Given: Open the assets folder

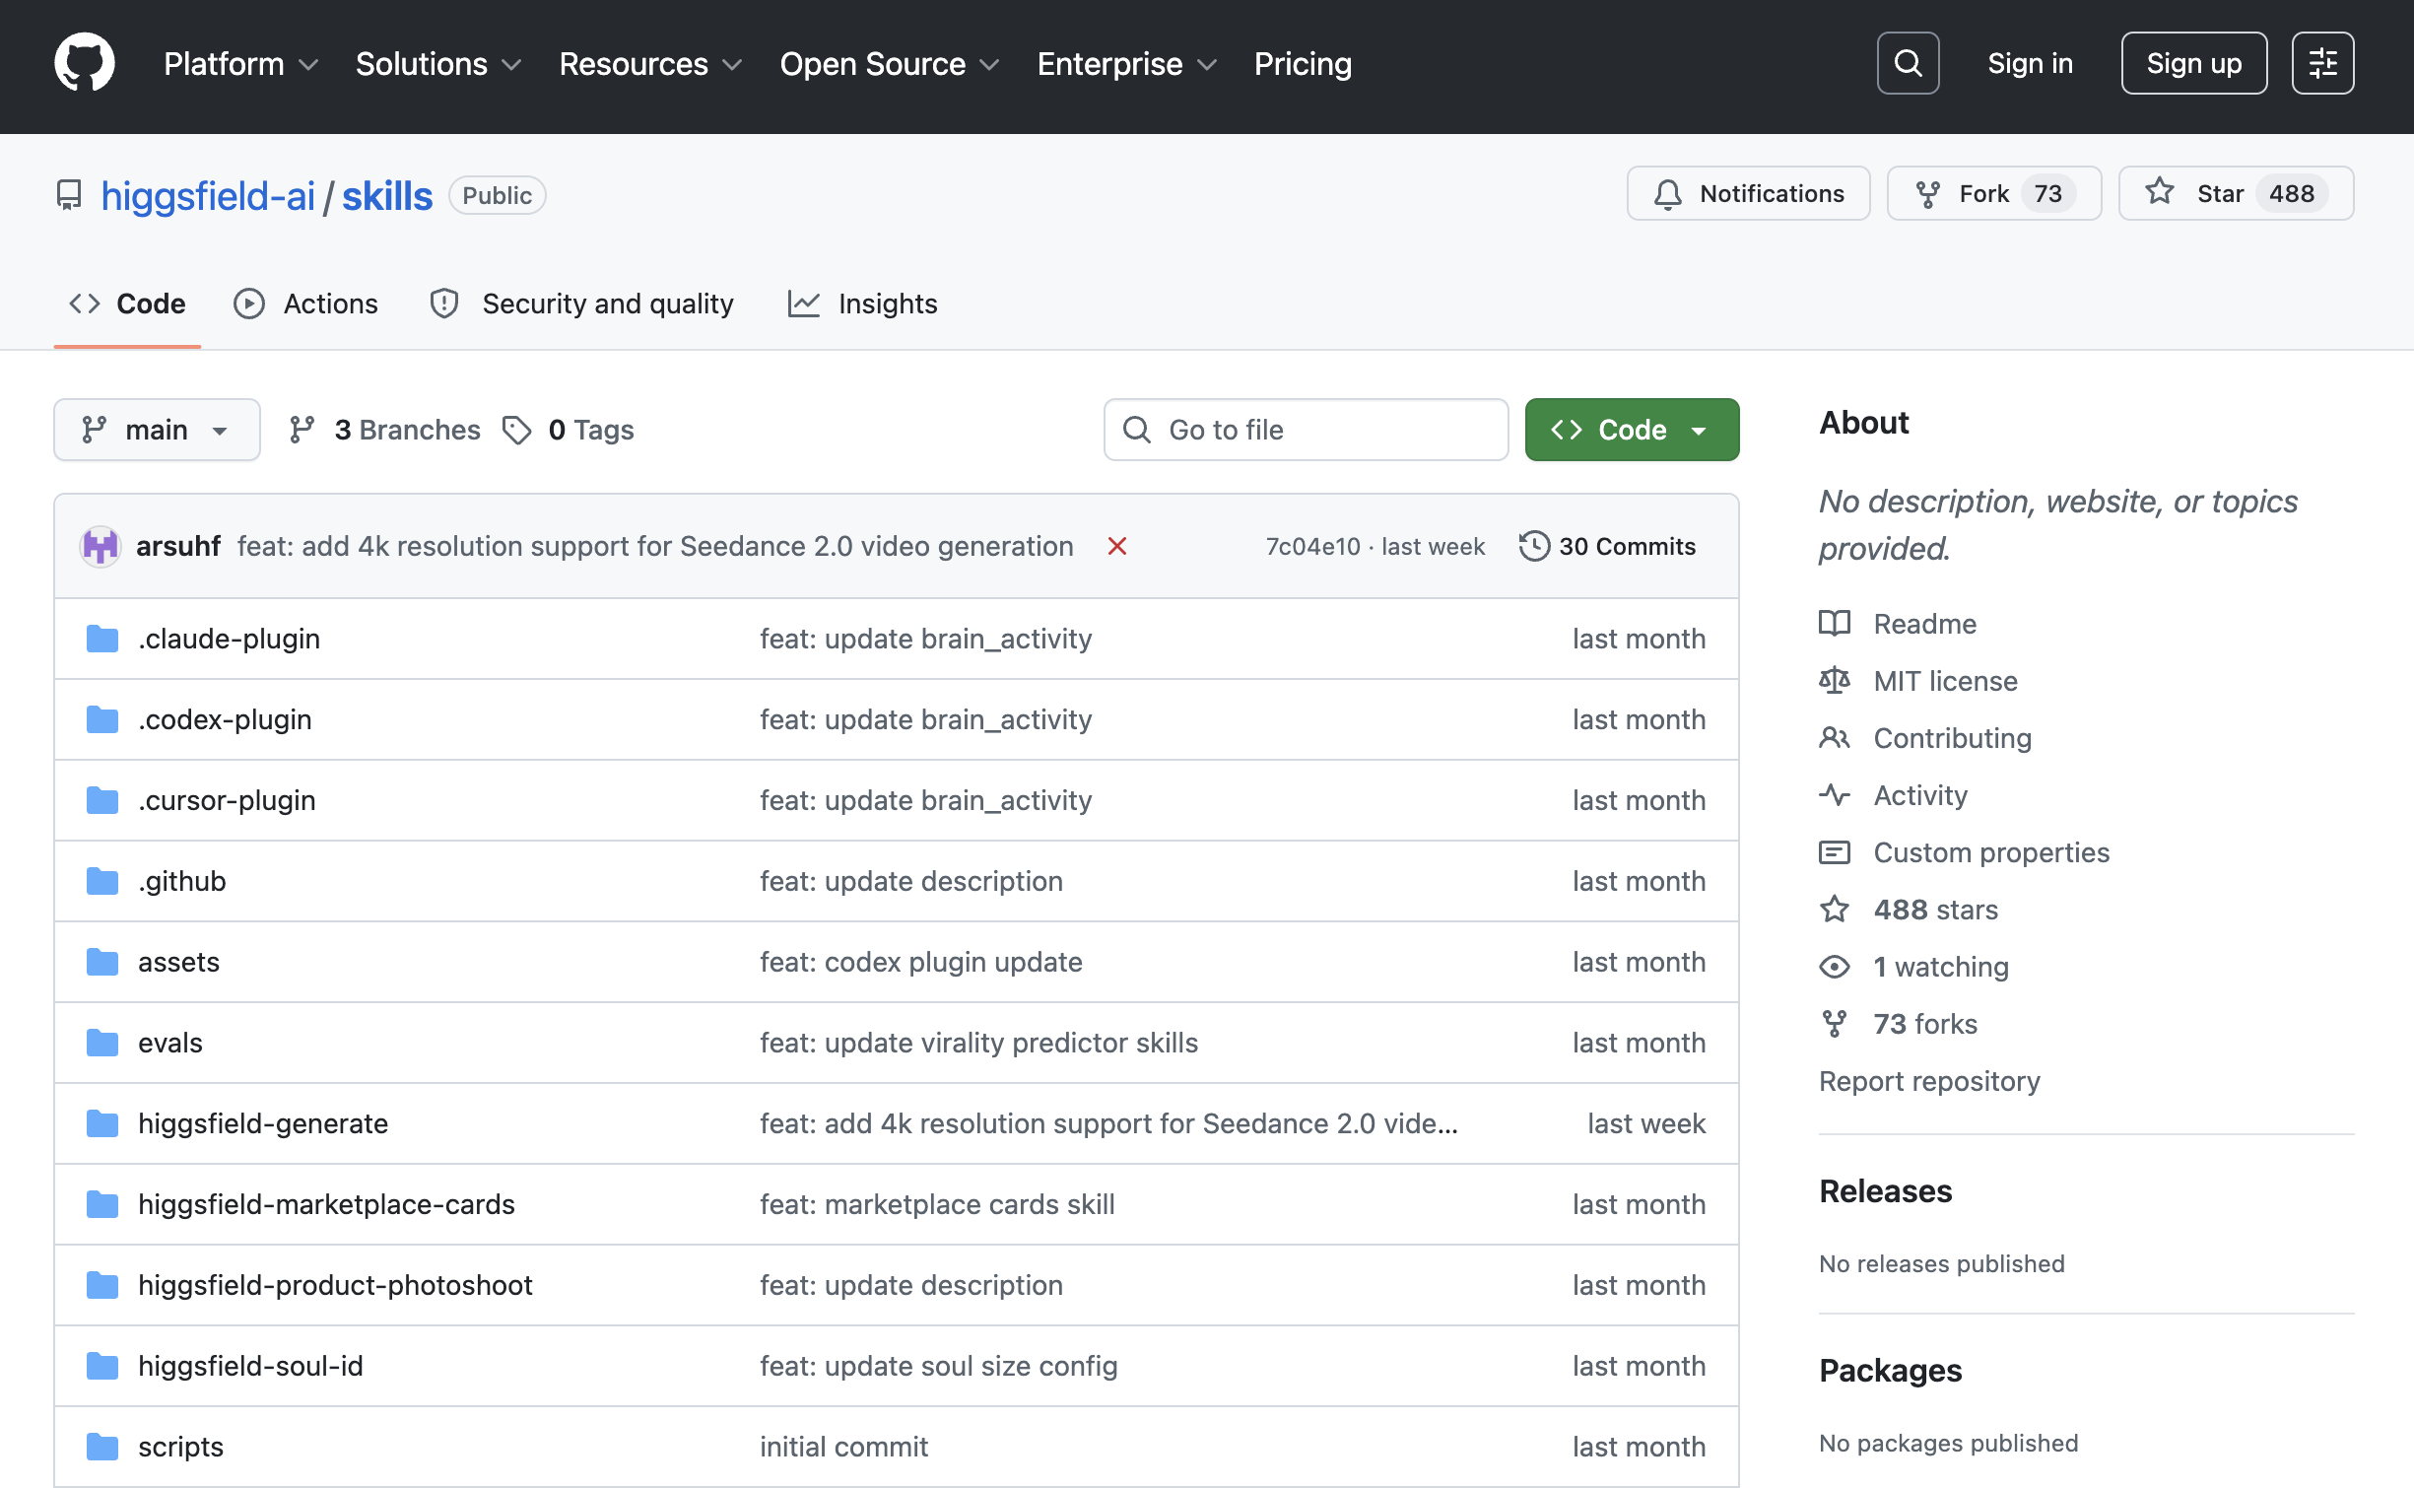Looking at the screenshot, I should click(178, 962).
